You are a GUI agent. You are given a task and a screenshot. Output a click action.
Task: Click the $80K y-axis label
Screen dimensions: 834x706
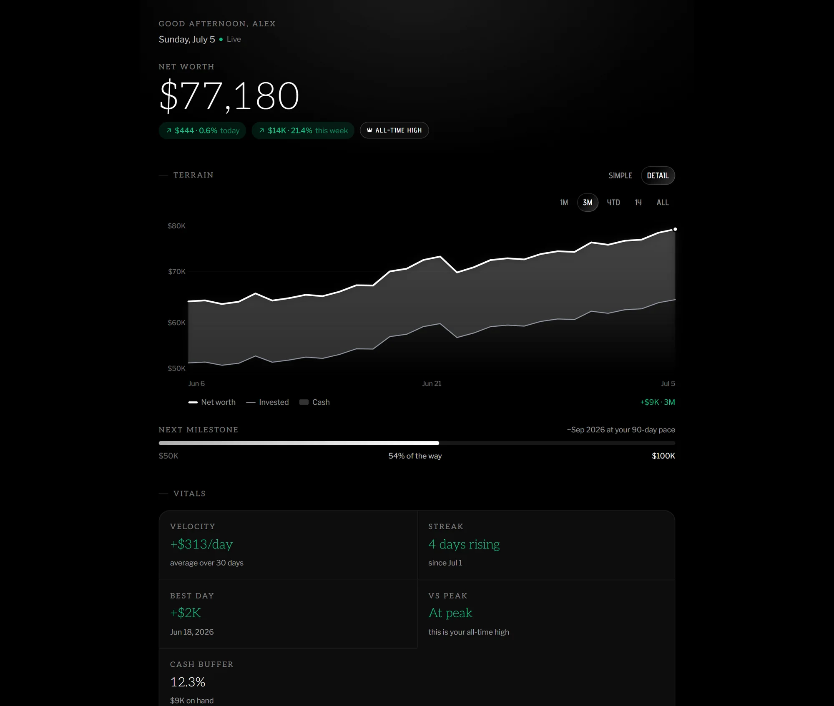176,226
